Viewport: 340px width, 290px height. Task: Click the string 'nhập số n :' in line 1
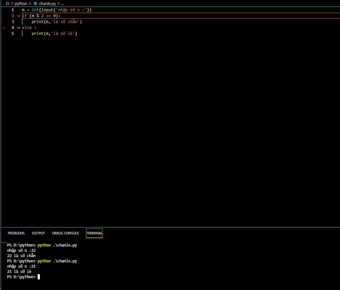(x=71, y=10)
